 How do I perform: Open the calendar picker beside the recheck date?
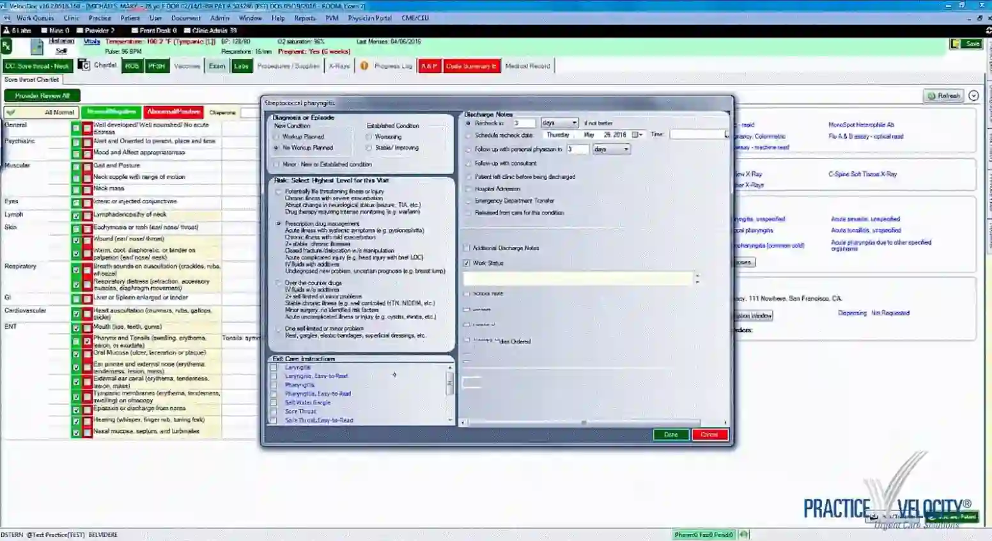tap(635, 134)
